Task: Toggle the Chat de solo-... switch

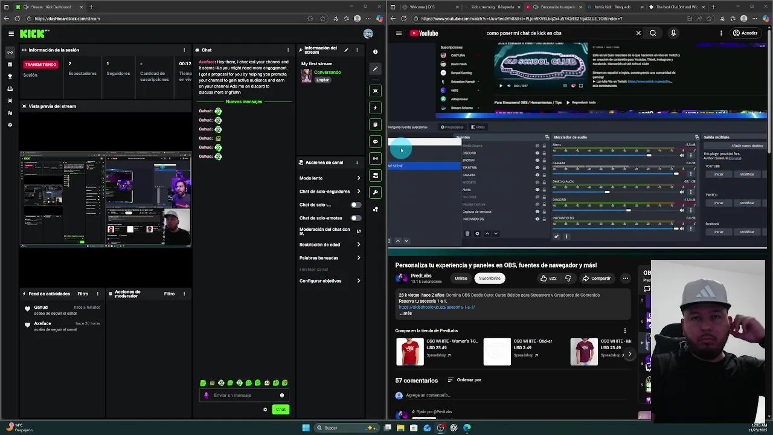Action: [x=356, y=205]
